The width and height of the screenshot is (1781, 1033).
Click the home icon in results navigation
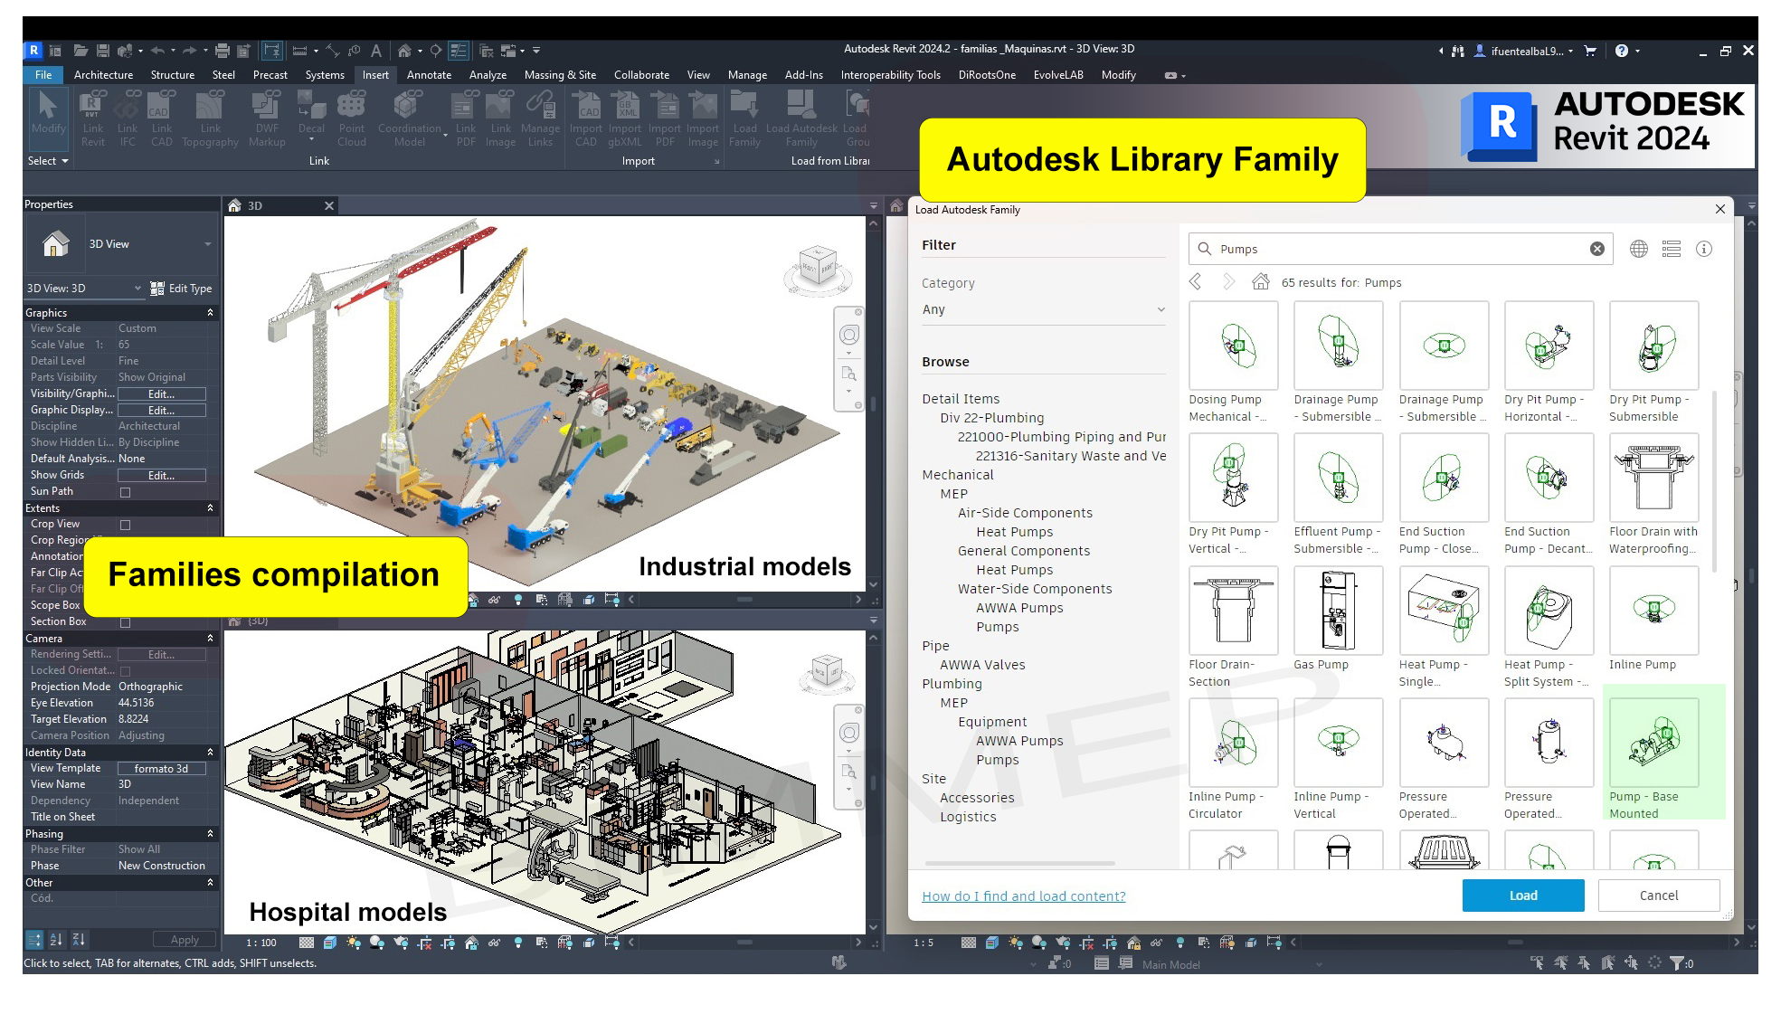tap(1260, 282)
